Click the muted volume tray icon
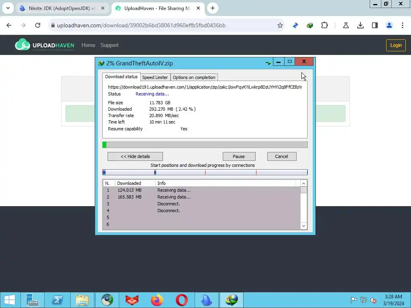This screenshot has height=308, width=411. pyautogui.click(x=373, y=300)
